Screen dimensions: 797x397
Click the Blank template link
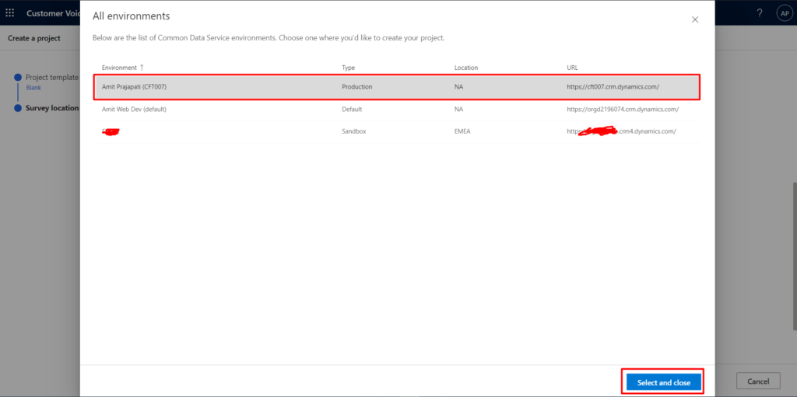click(33, 88)
